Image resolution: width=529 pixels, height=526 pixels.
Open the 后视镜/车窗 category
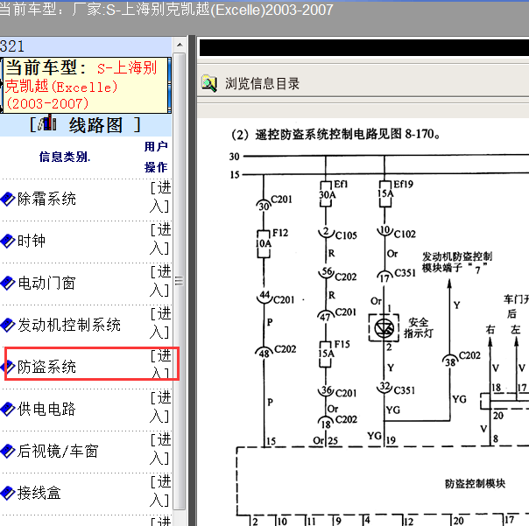(58, 451)
